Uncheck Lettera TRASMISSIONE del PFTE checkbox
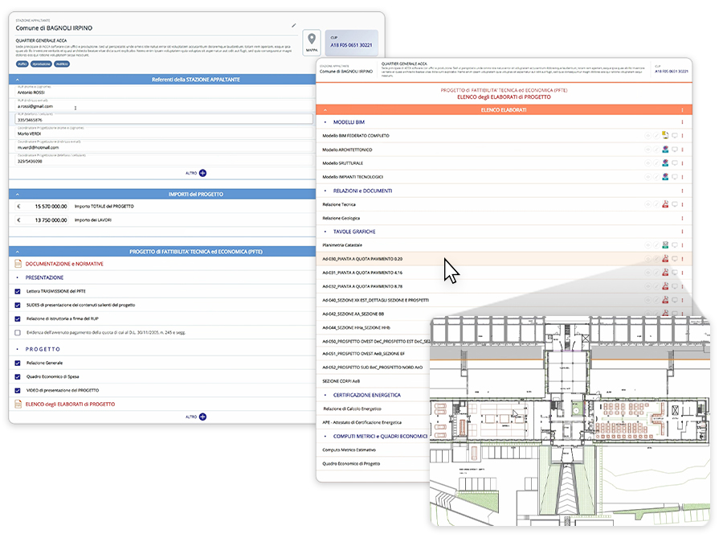Image resolution: width=723 pixels, height=538 pixels. 18,291
